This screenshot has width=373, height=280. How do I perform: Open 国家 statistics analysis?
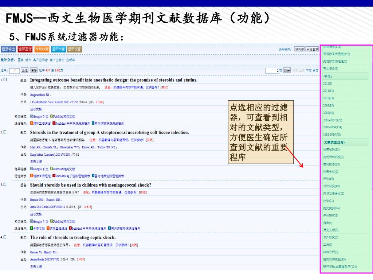point(20,60)
